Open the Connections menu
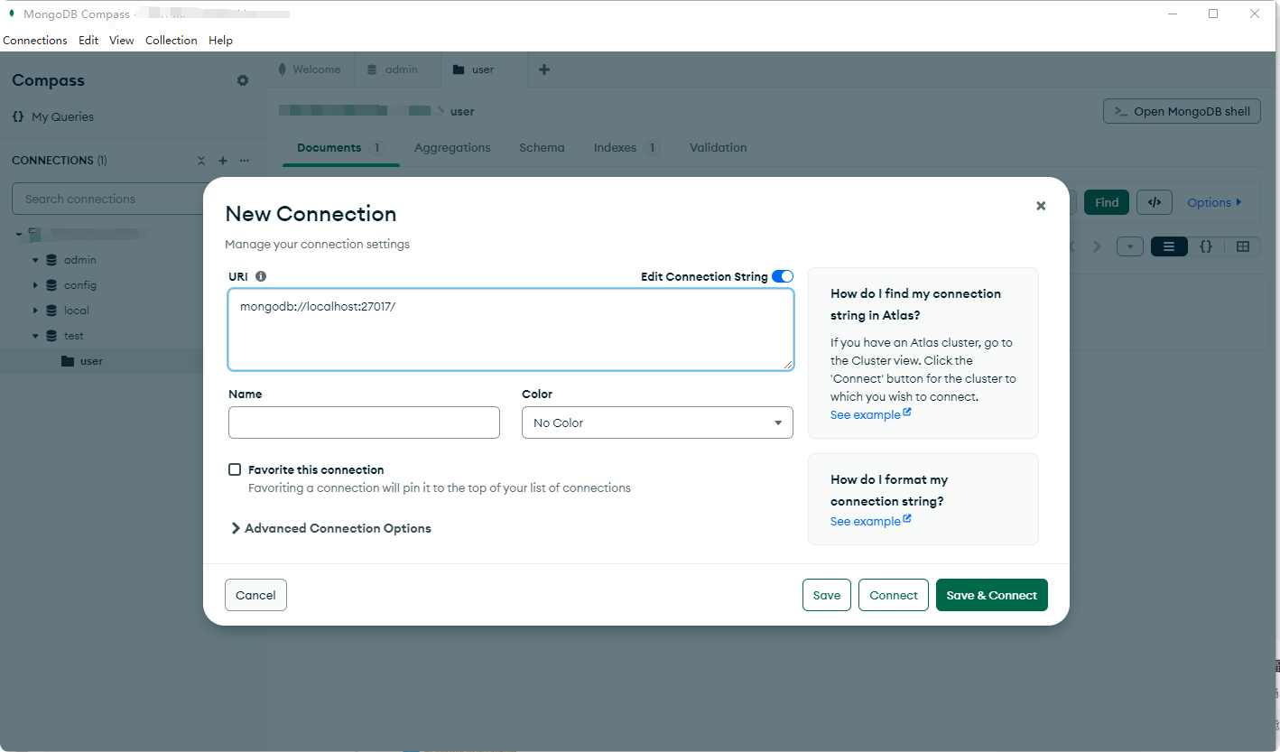 tap(35, 41)
